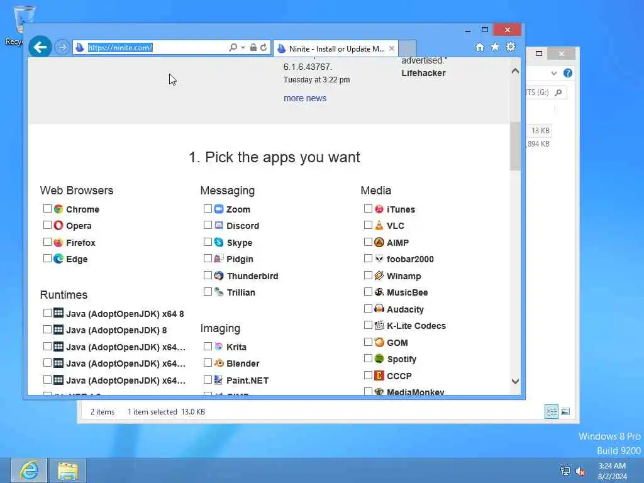This screenshot has height=483, width=644.
Task: Click the scroll down arrow on webpage
Action: tap(515, 381)
